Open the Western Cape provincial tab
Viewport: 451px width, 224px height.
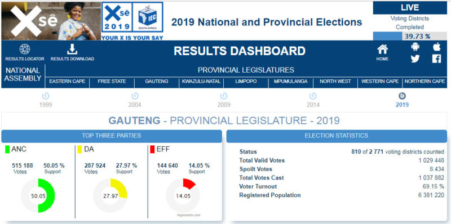(x=380, y=82)
